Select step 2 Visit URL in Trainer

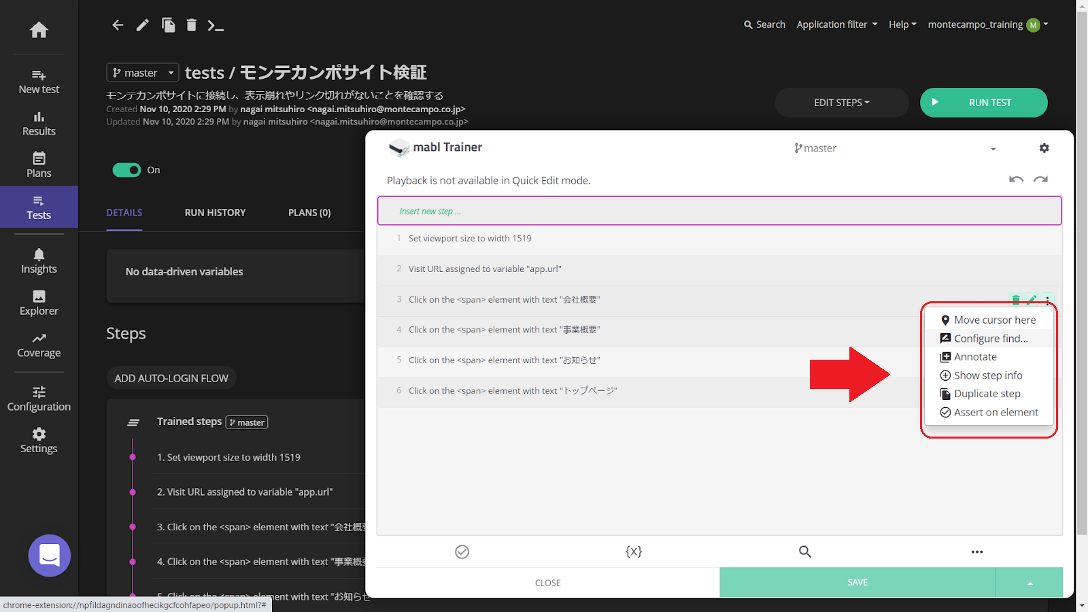point(719,269)
